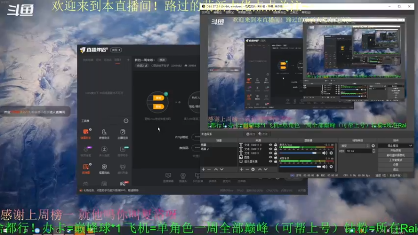
Task: Adjust desktop audio volume slider
Action: (x=300, y=167)
